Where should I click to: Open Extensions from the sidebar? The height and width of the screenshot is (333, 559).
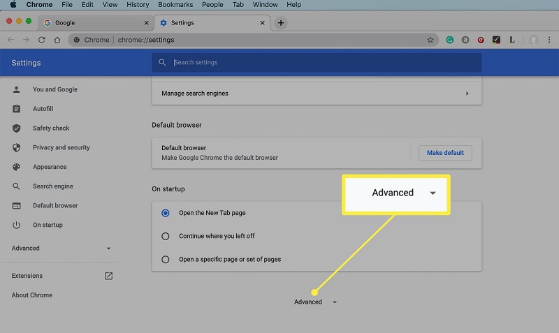[x=27, y=276]
